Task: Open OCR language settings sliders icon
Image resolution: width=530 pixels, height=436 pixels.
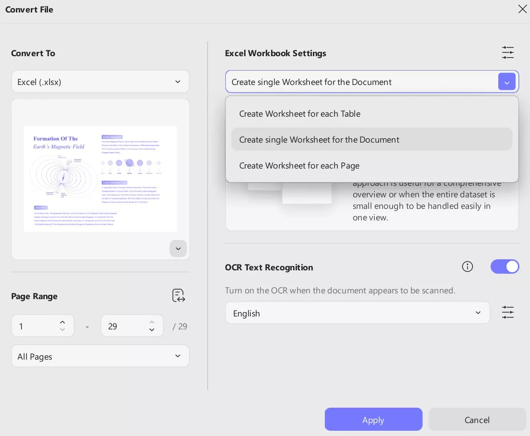Action: 507,313
